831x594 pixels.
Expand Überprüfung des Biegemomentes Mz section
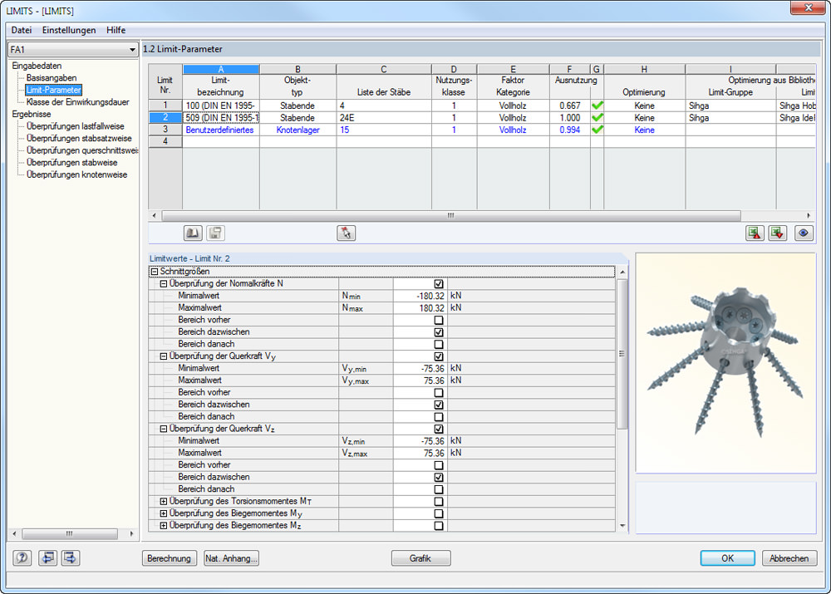tap(164, 526)
